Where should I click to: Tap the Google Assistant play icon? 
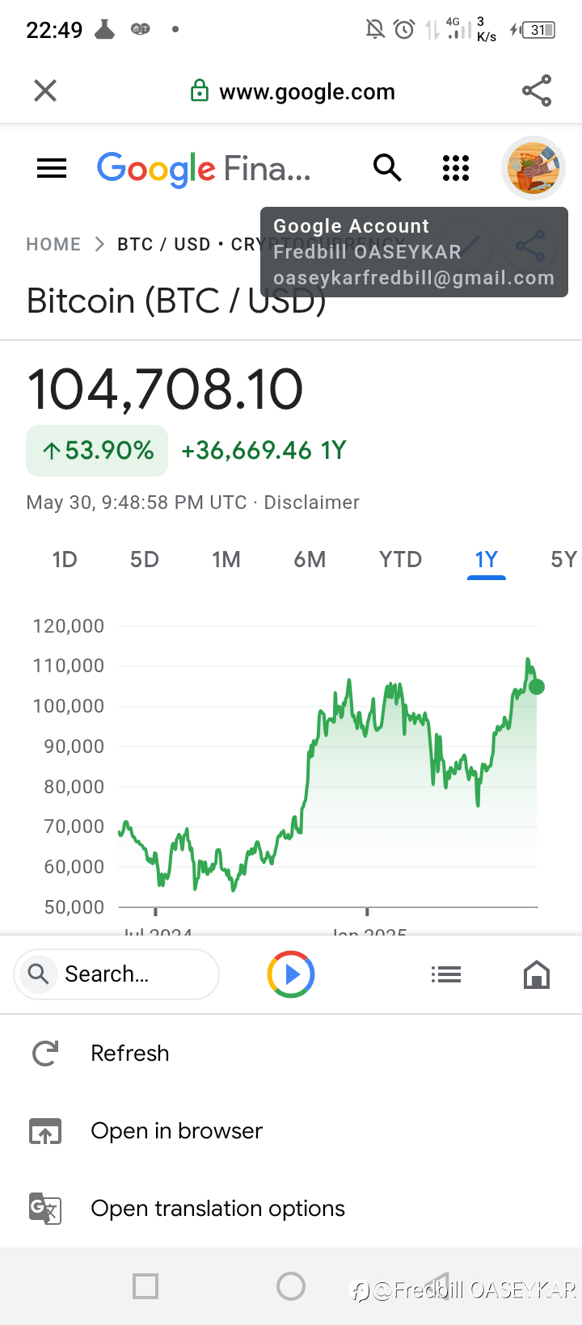pos(291,974)
